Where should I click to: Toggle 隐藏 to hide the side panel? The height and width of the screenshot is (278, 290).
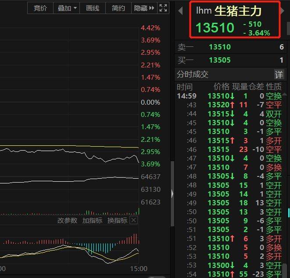coord(144,8)
